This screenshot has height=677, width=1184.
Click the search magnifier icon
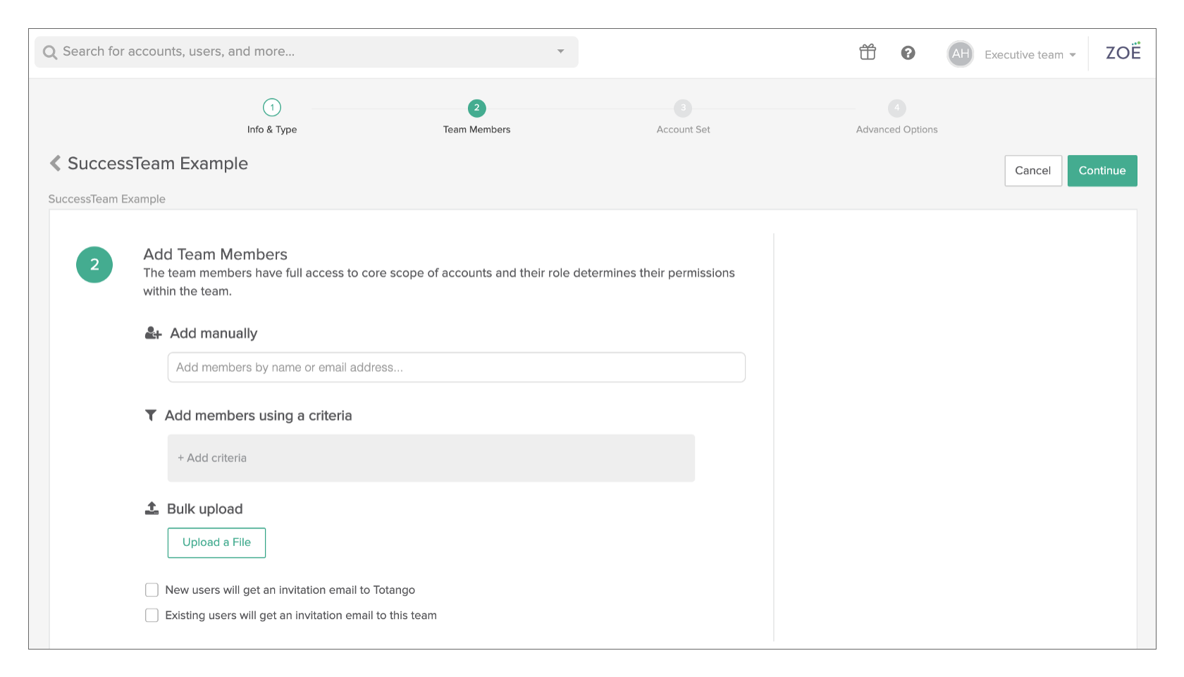click(49, 52)
